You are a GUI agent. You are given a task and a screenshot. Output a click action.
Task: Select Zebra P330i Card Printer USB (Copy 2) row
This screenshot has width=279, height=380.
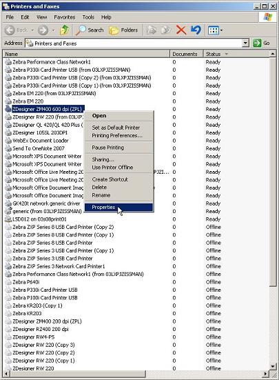[x=82, y=77]
